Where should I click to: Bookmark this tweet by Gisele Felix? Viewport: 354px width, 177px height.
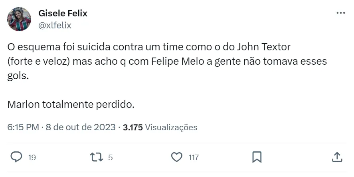click(x=257, y=157)
